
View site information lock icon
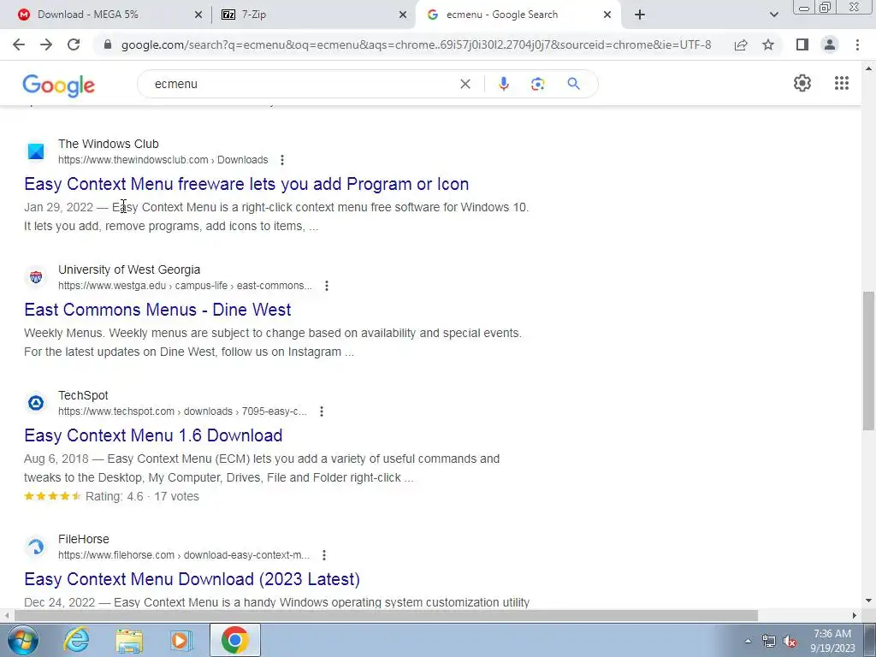(x=108, y=44)
